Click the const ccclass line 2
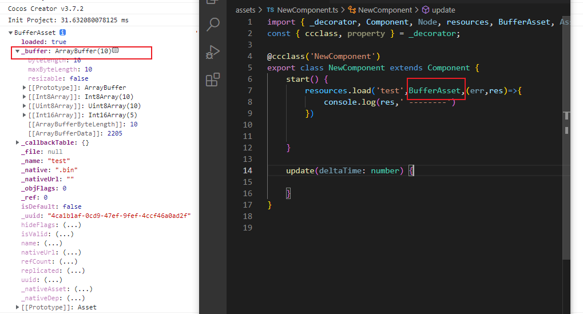The height and width of the screenshot is (314, 583). (x=363, y=33)
